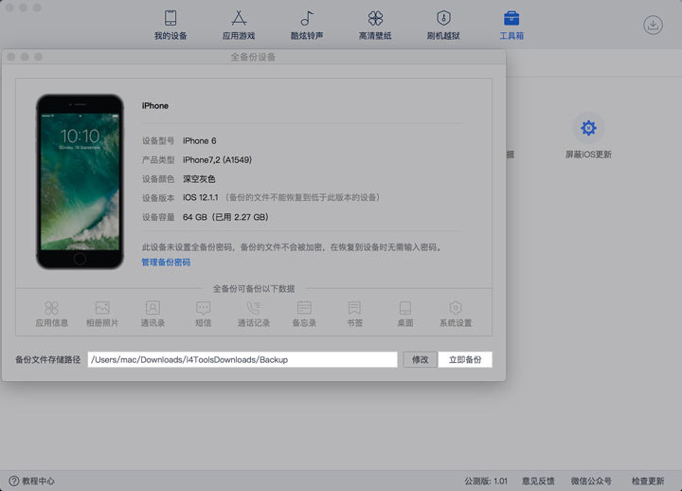Click the 通讯录 contacts icon
682x491 pixels.
[153, 308]
